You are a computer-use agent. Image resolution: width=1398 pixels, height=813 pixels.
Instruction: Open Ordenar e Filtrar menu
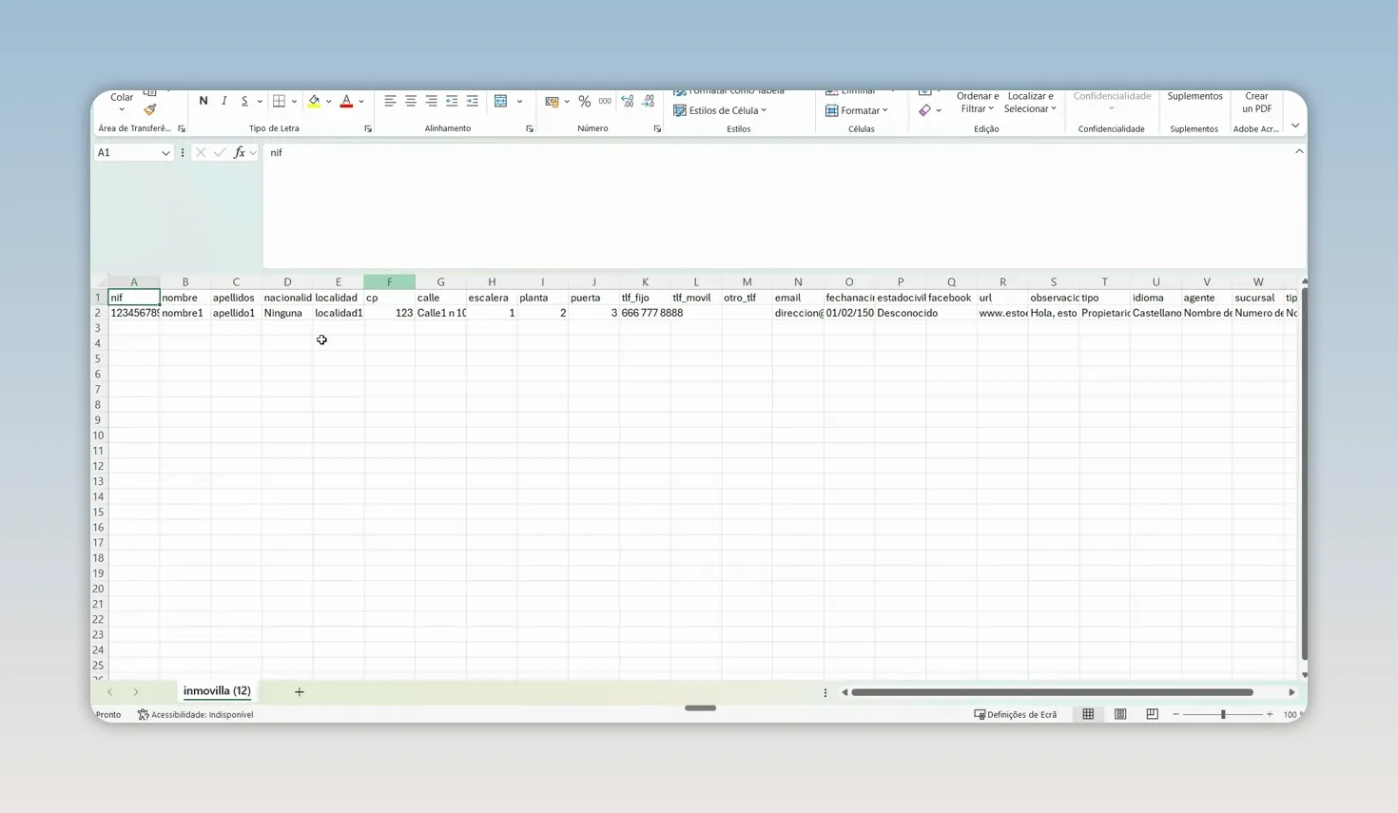point(978,102)
